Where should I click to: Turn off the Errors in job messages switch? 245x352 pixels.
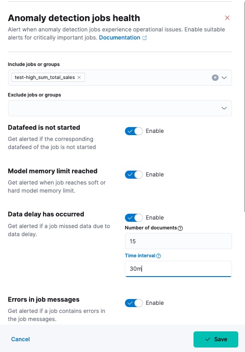pos(133,303)
